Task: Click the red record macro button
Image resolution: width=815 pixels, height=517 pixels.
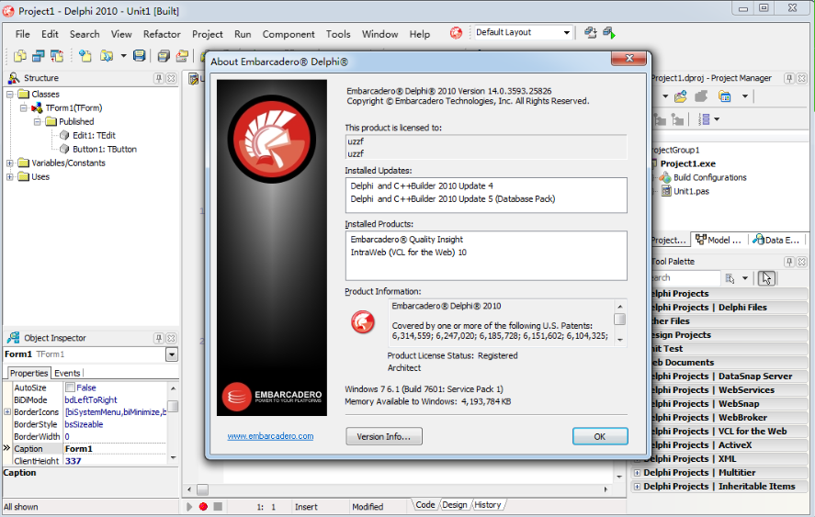Action: pos(203,506)
